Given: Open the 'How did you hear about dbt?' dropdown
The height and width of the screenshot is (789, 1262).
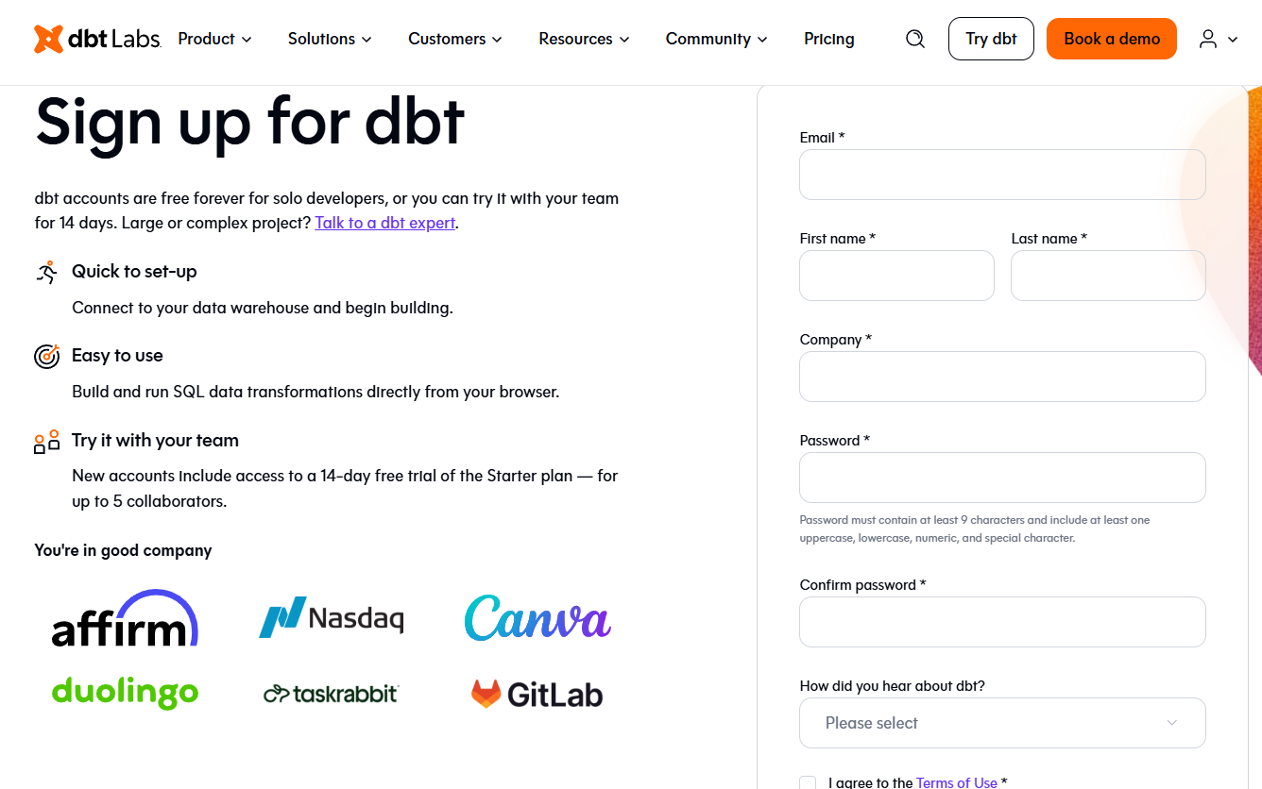Looking at the screenshot, I should (x=1002, y=722).
